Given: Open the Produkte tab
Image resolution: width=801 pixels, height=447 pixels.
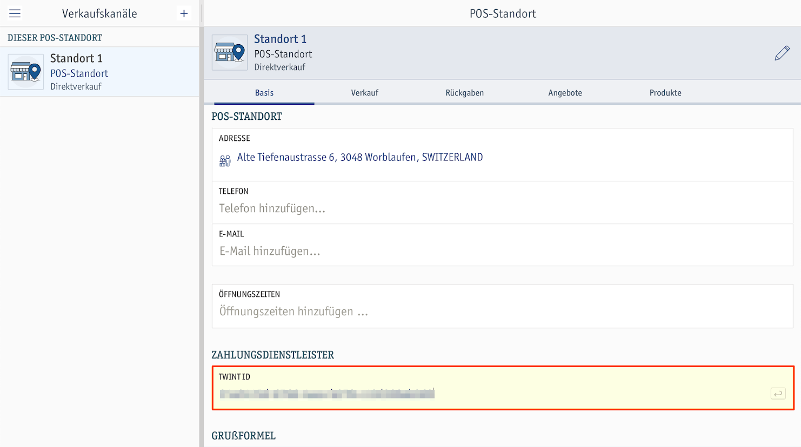Looking at the screenshot, I should click(665, 93).
